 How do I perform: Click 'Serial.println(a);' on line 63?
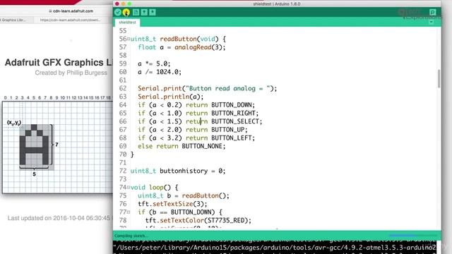click(170, 97)
